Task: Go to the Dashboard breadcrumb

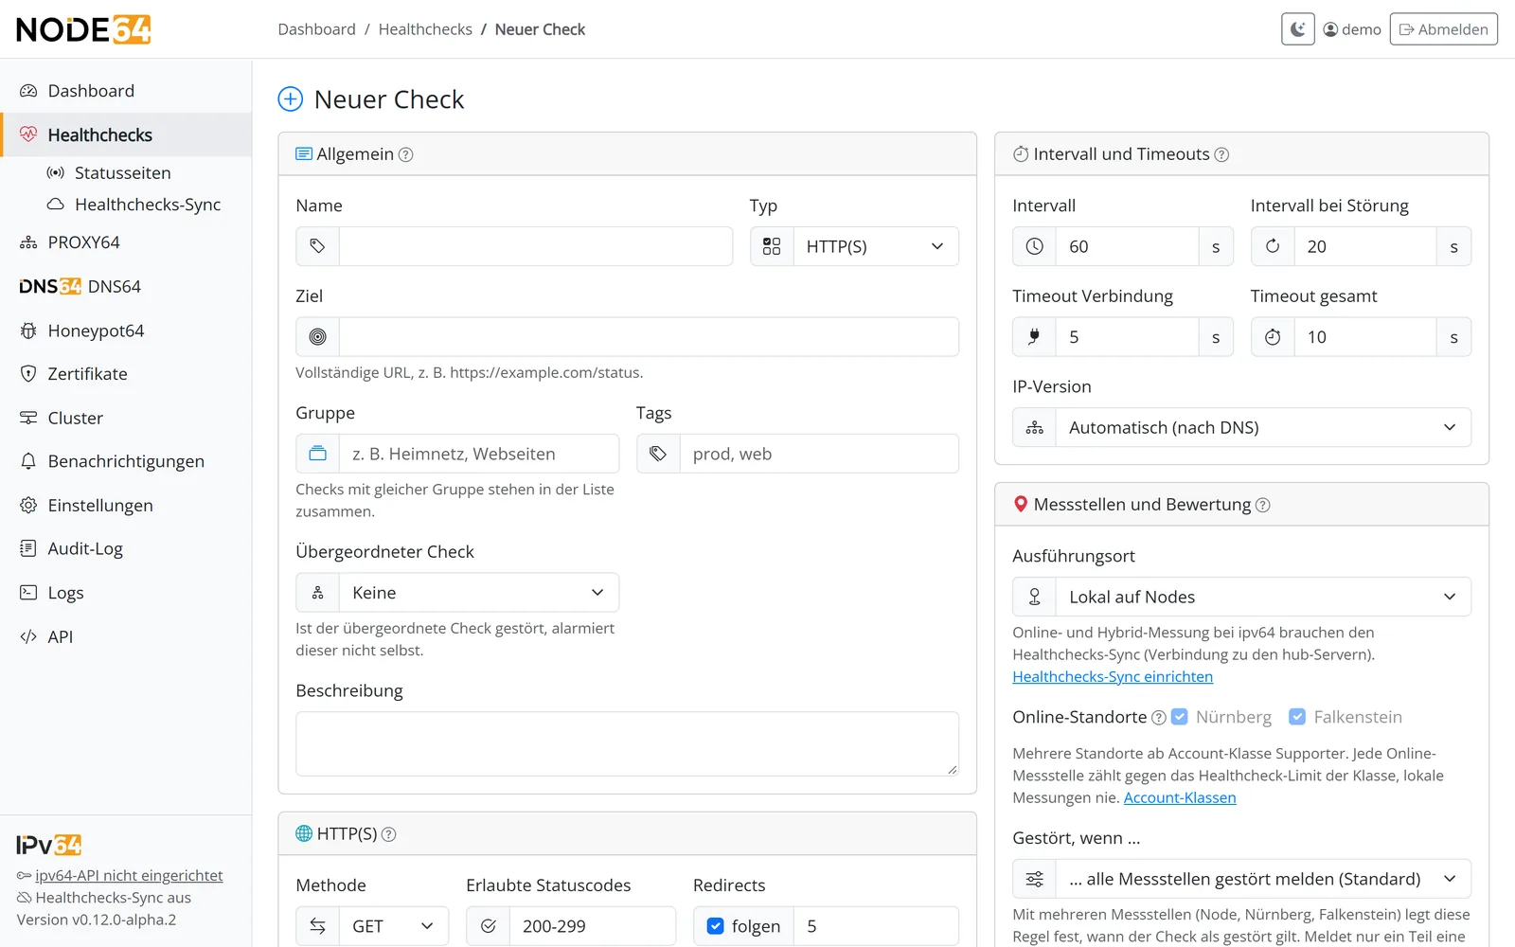Action: (316, 29)
